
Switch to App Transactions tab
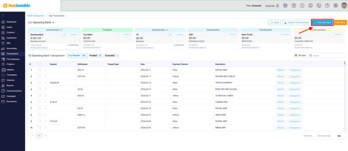[57, 16]
